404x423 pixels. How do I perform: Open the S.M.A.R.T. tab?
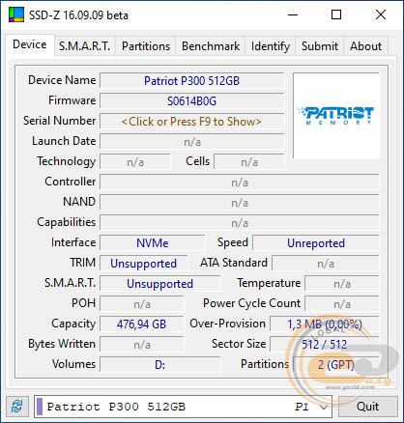click(85, 46)
